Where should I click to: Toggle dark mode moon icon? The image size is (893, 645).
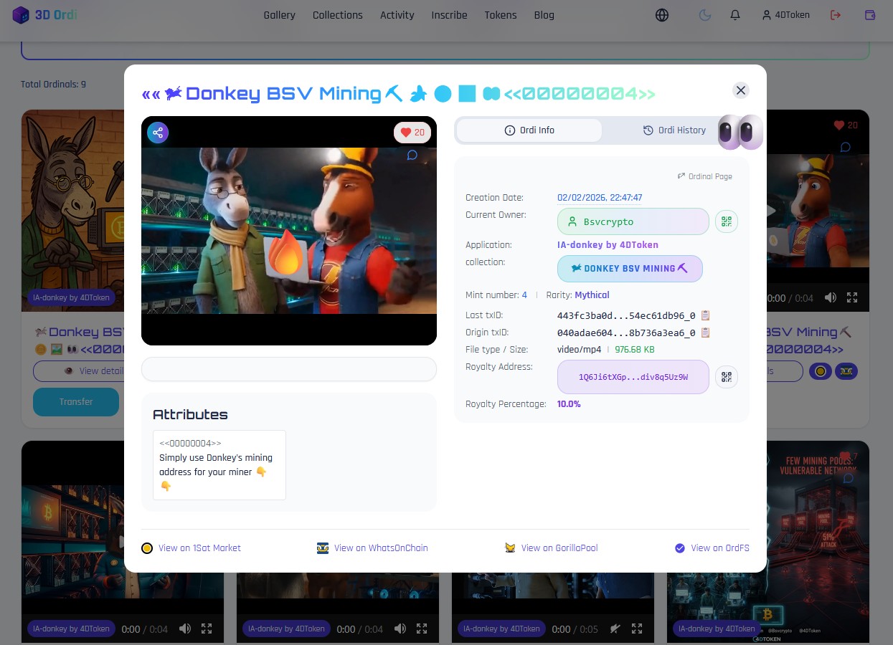click(705, 15)
